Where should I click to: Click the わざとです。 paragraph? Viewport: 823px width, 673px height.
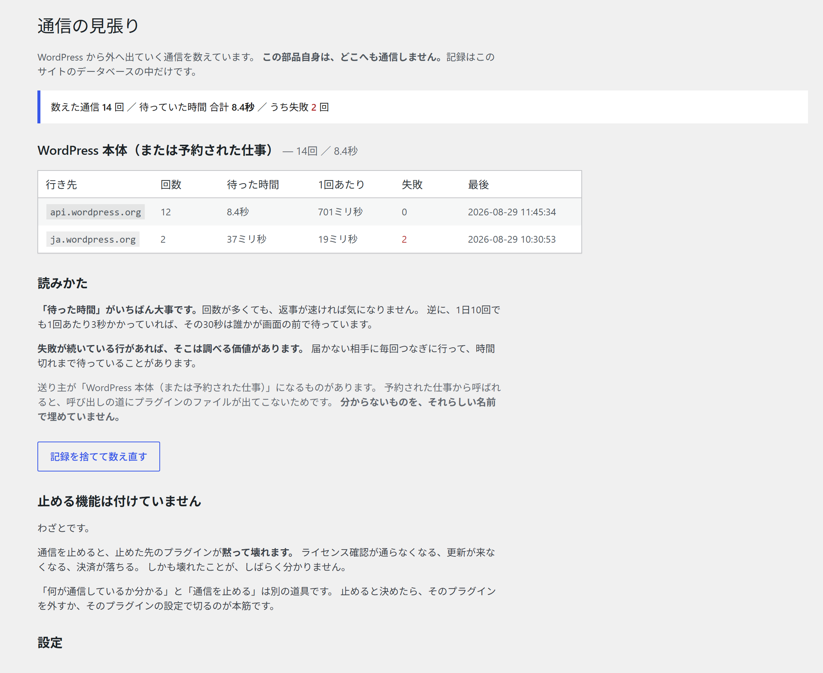pos(64,528)
